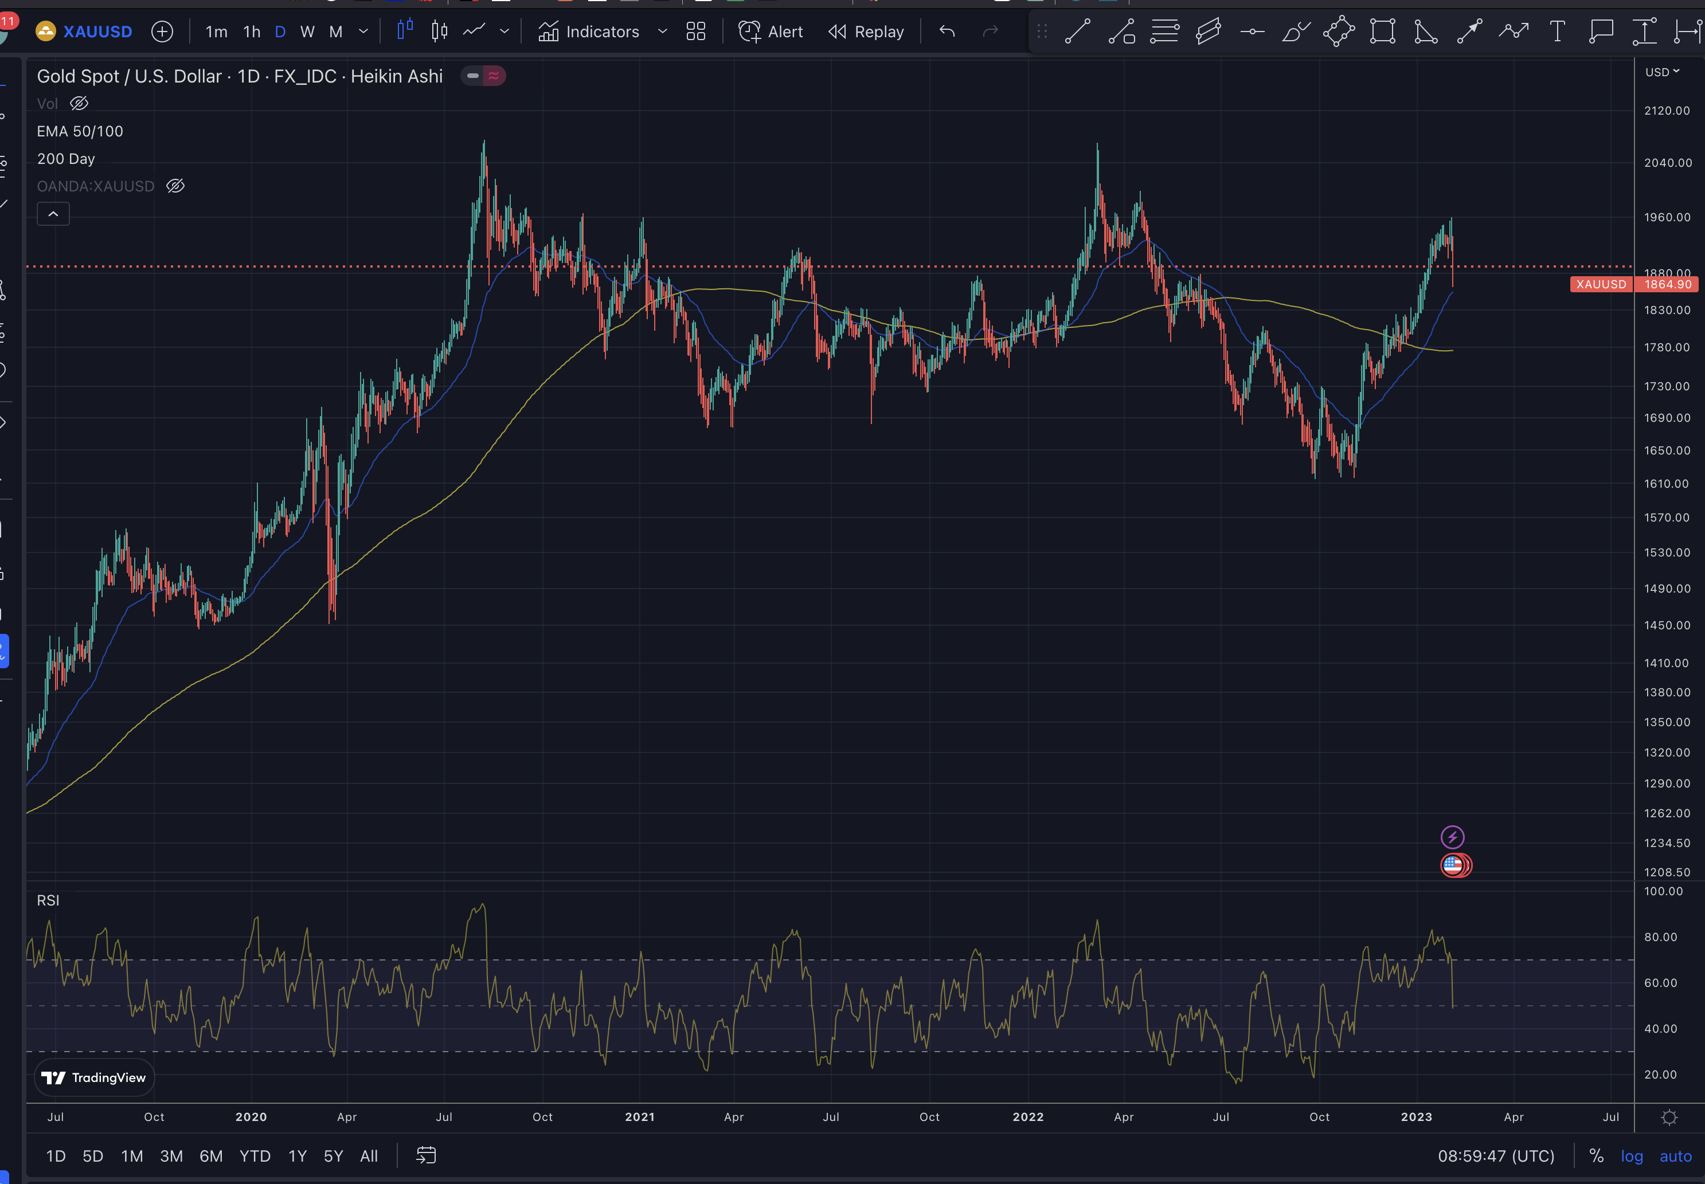Show the hidden OANDA:XAUUSD series
The width and height of the screenshot is (1705, 1184).
(x=175, y=186)
